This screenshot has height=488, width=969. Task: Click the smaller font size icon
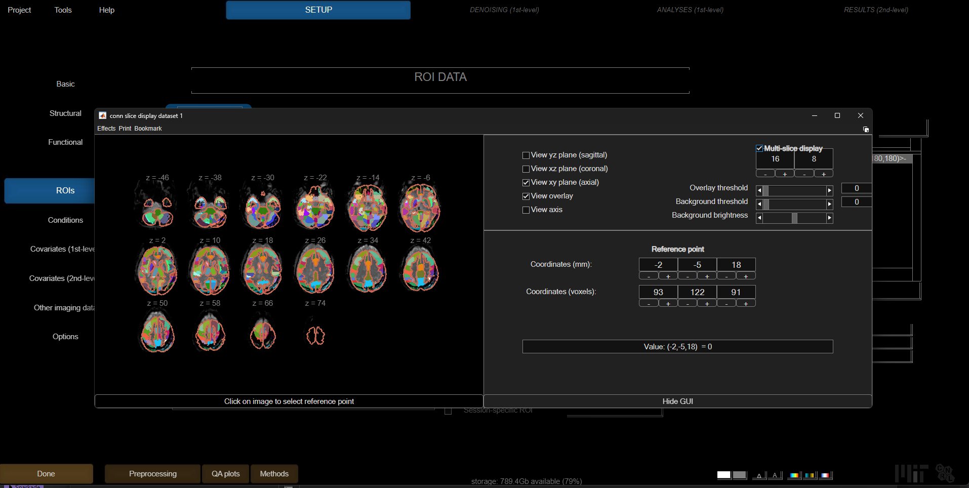tap(759, 475)
